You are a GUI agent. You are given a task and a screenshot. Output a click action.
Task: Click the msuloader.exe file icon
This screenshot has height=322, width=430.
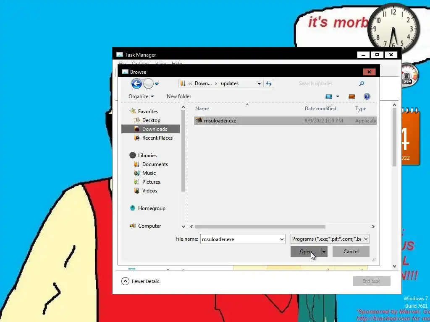(x=199, y=120)
